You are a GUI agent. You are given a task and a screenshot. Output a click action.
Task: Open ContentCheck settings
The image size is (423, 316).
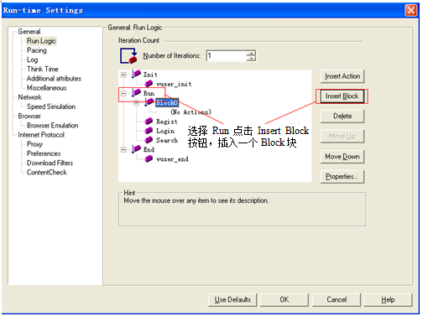(47, 173)
